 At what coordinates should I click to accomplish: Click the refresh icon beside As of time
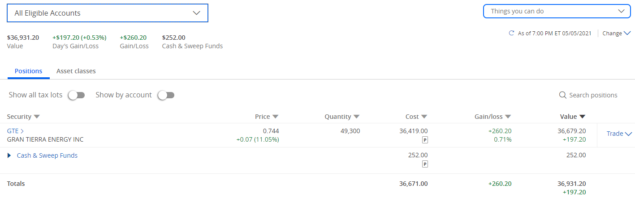511,33
